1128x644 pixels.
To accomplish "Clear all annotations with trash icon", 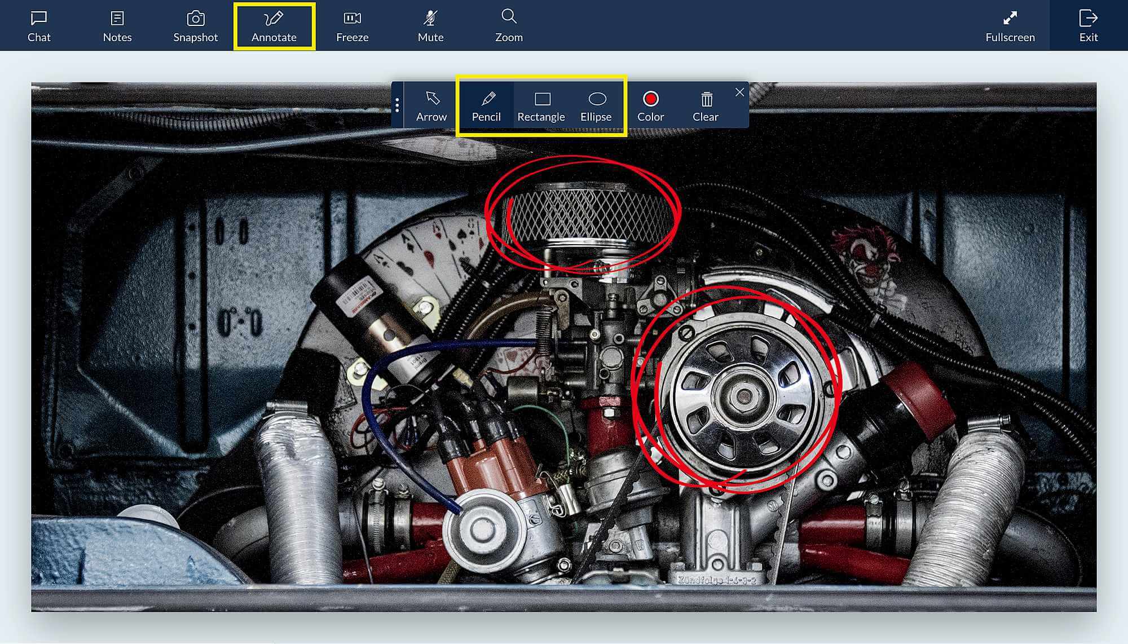I will [706, 106].
